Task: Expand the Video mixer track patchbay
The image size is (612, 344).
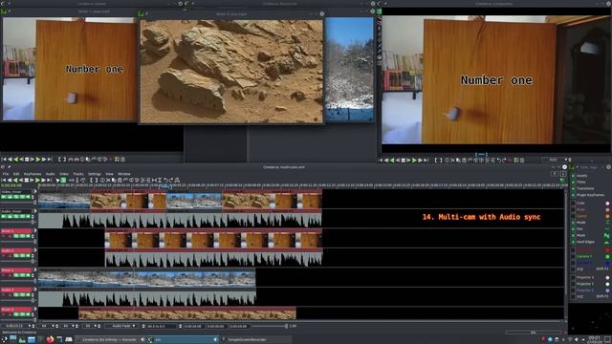Action: click(34, 191)
